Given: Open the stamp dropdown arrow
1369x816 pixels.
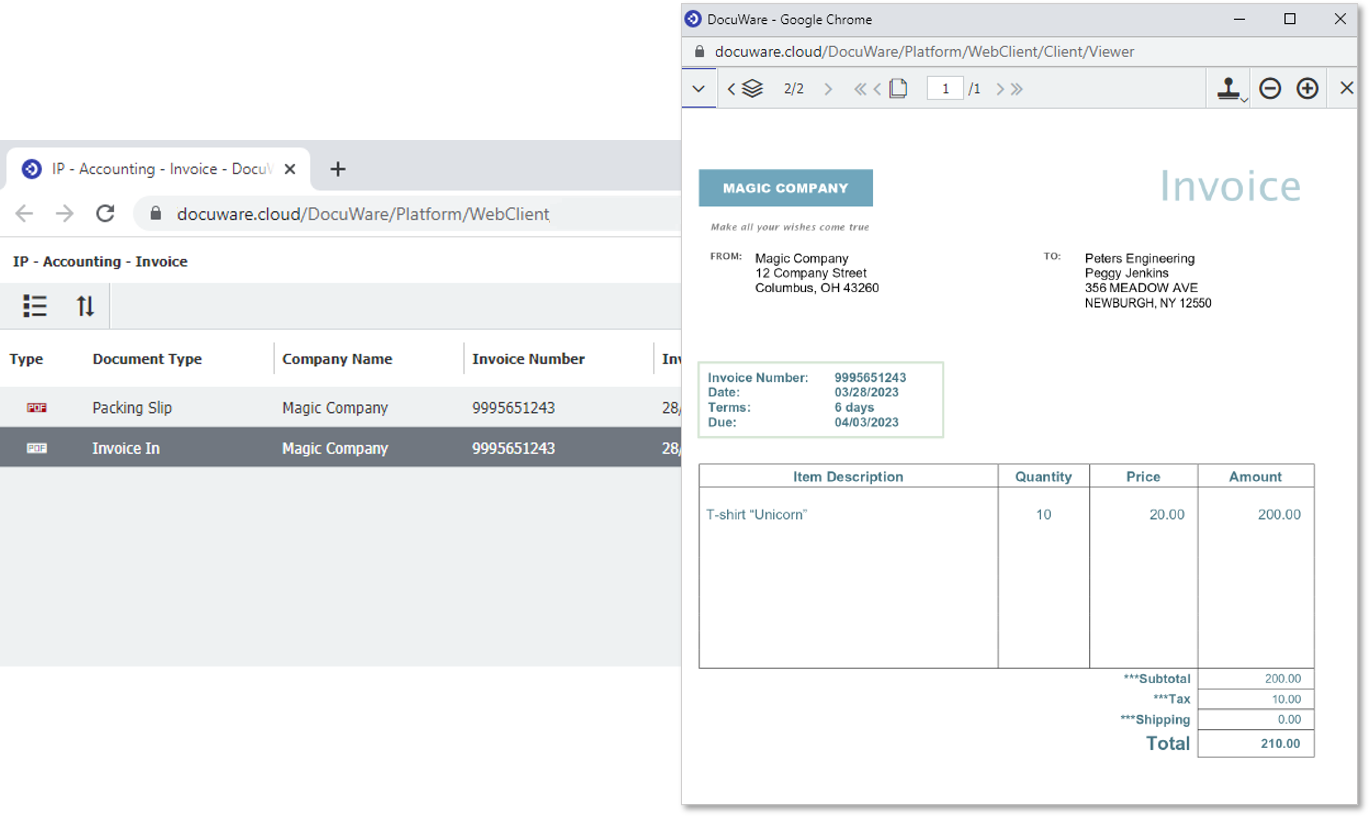Looking at the screenshot, I should [1244, 100].
